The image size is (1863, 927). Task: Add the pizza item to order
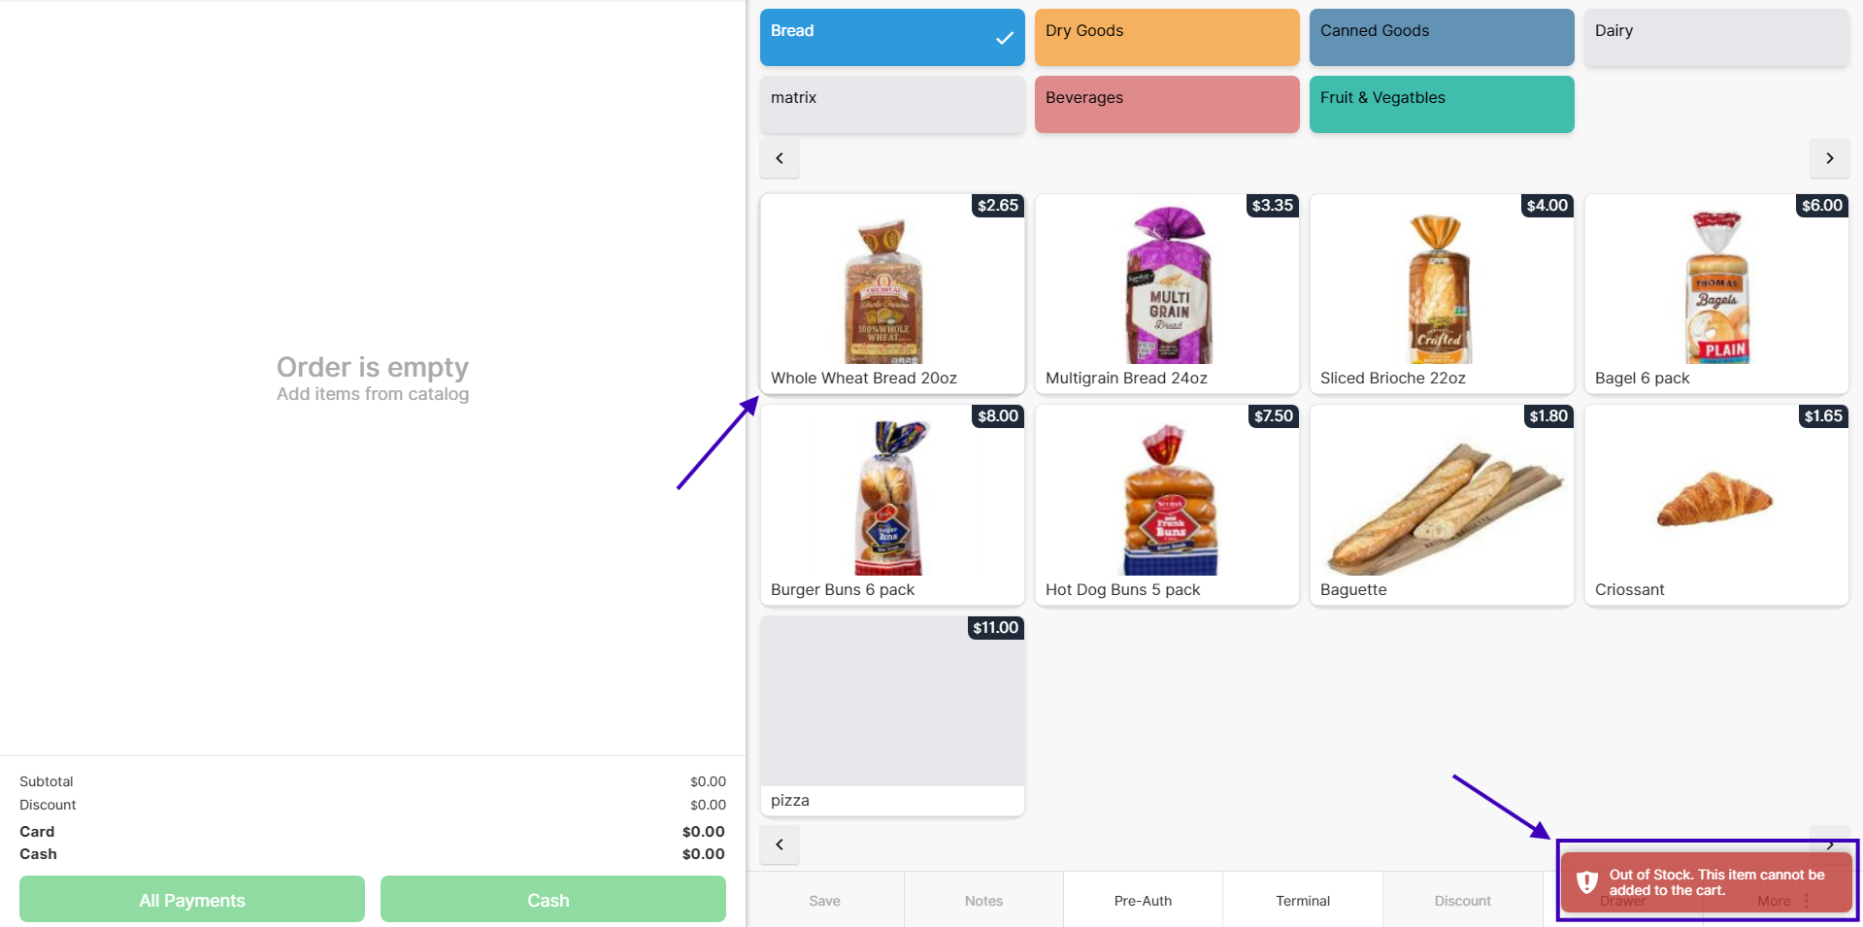891,715
